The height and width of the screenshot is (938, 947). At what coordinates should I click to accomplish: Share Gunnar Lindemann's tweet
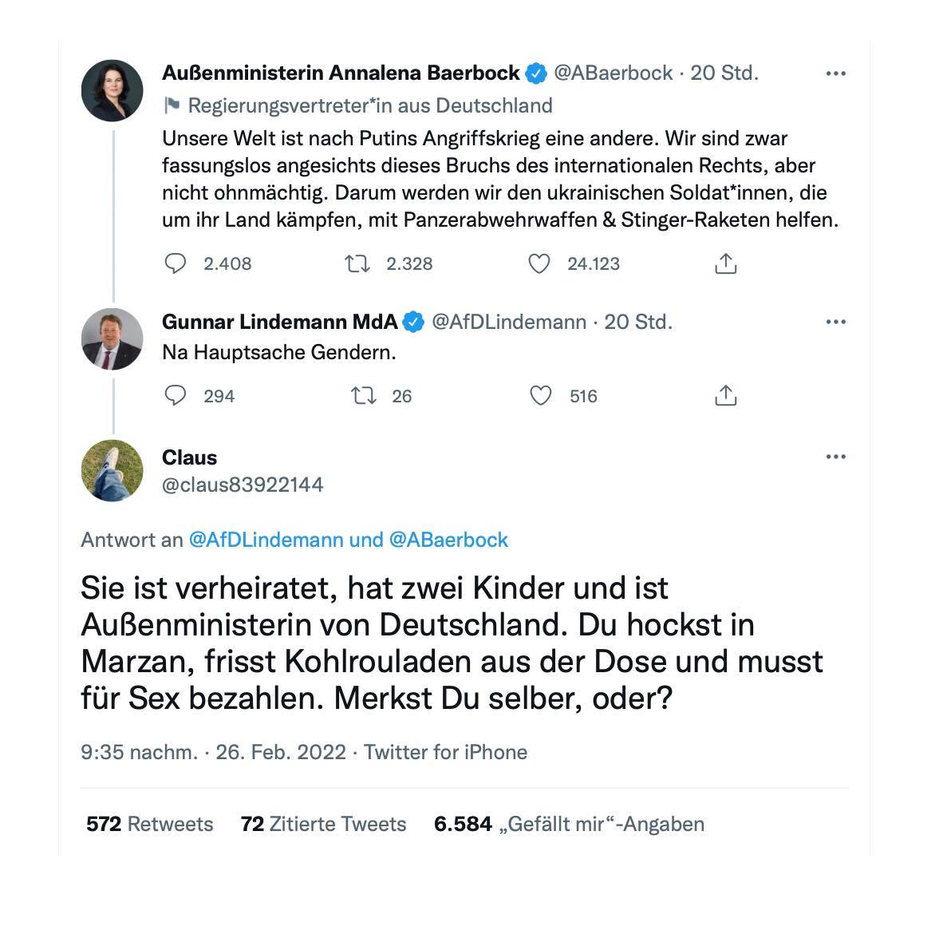point(725,396)
